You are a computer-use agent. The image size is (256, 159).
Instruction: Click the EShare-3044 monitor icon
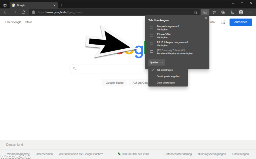(x=151, y=36)
